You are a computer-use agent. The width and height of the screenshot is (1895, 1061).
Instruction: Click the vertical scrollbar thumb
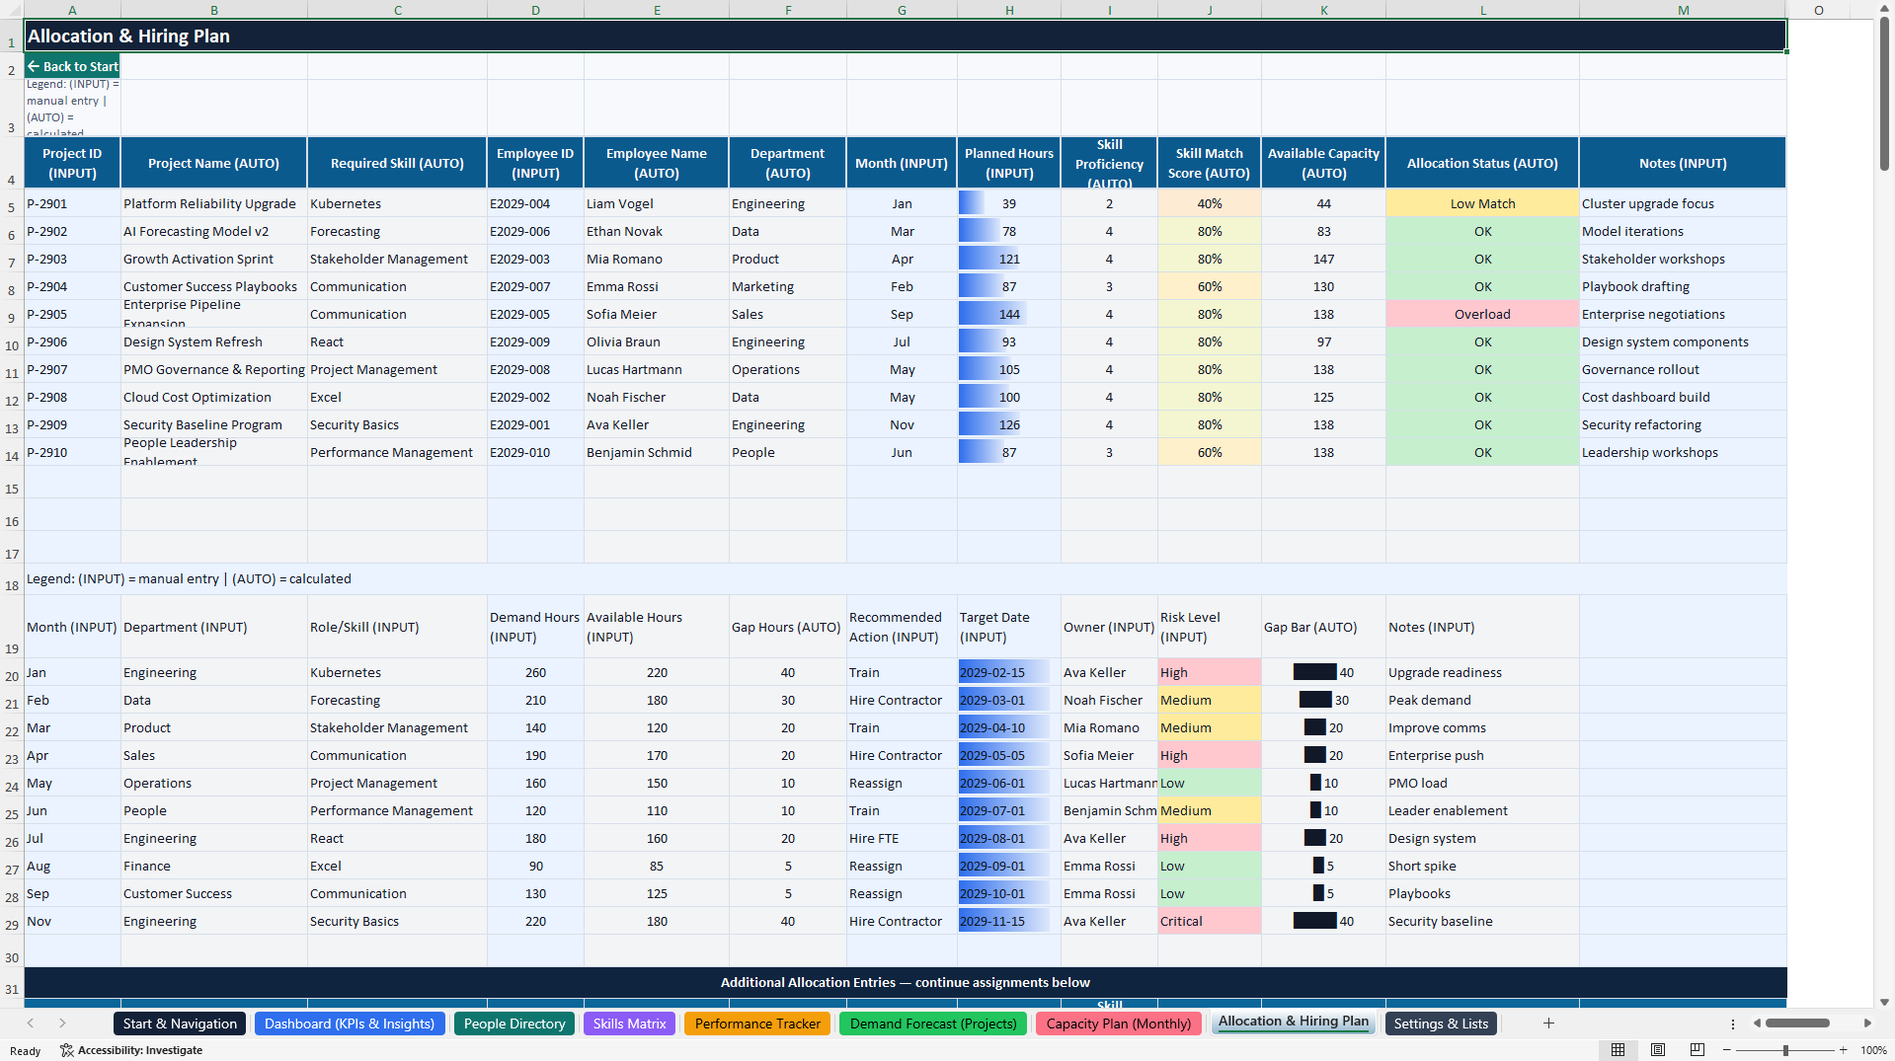click(1884, 94)
